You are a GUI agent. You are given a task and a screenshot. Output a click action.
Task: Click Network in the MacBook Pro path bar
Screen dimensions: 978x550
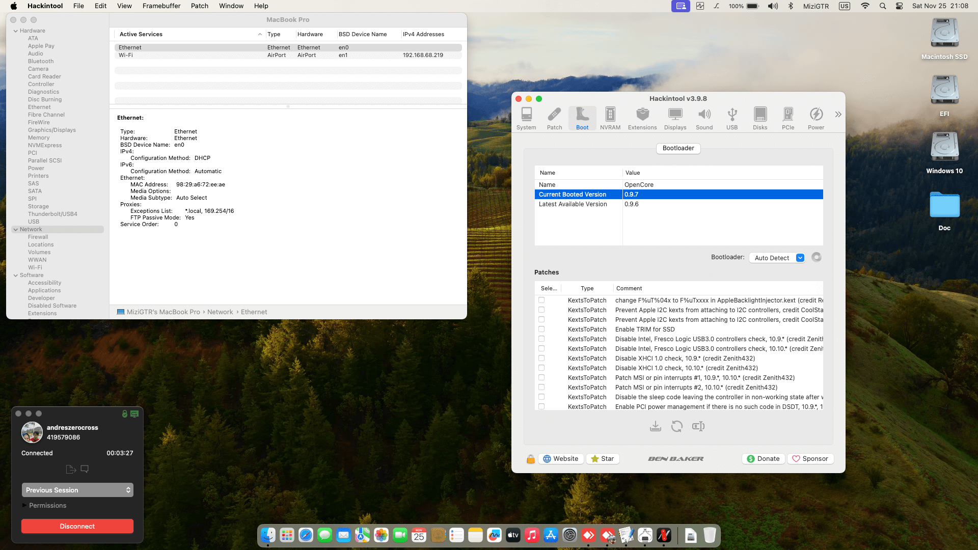(220, 312)
